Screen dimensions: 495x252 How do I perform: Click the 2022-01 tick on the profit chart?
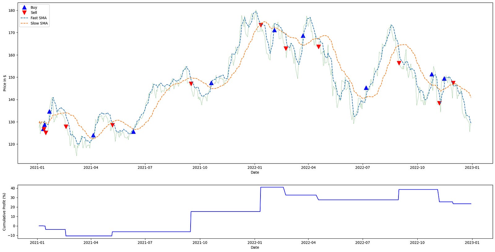coord(255,242)
